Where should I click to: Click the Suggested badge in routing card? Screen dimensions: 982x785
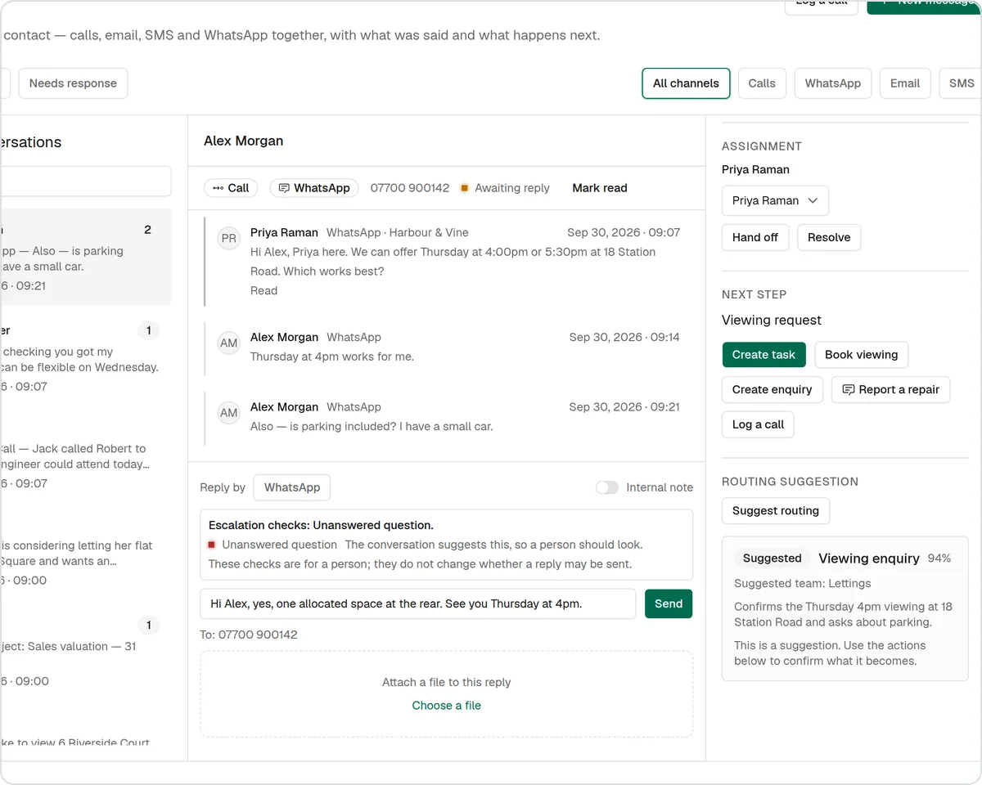[x=772, y=558]
